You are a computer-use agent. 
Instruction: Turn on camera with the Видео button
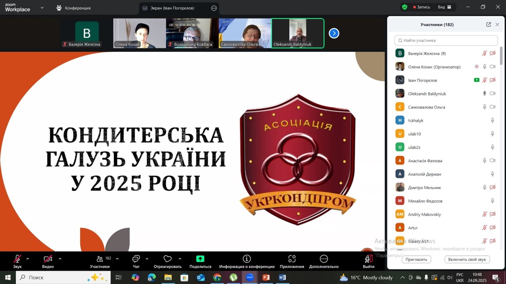pos(48,262)
